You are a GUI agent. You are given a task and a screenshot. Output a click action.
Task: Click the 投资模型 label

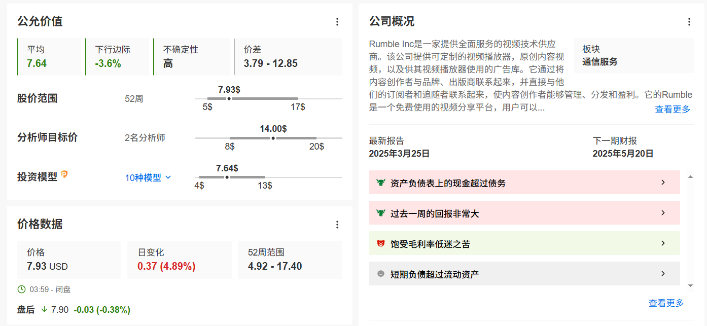tap(38, 177)
